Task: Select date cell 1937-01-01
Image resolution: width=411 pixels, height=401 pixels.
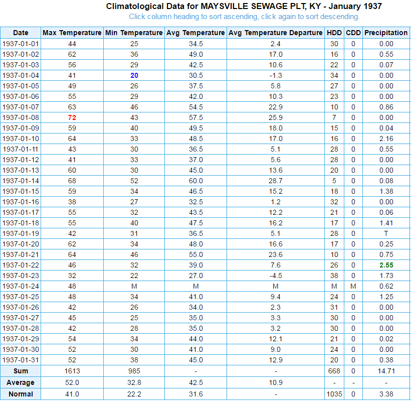Action: click(21, 44)
